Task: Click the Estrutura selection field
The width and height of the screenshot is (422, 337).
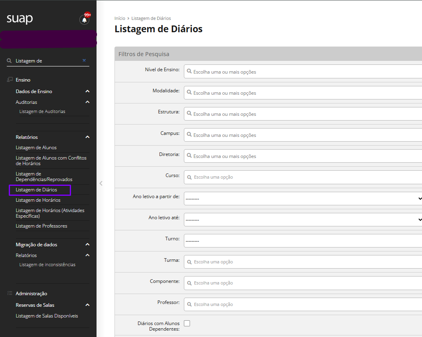Action: 303,113
